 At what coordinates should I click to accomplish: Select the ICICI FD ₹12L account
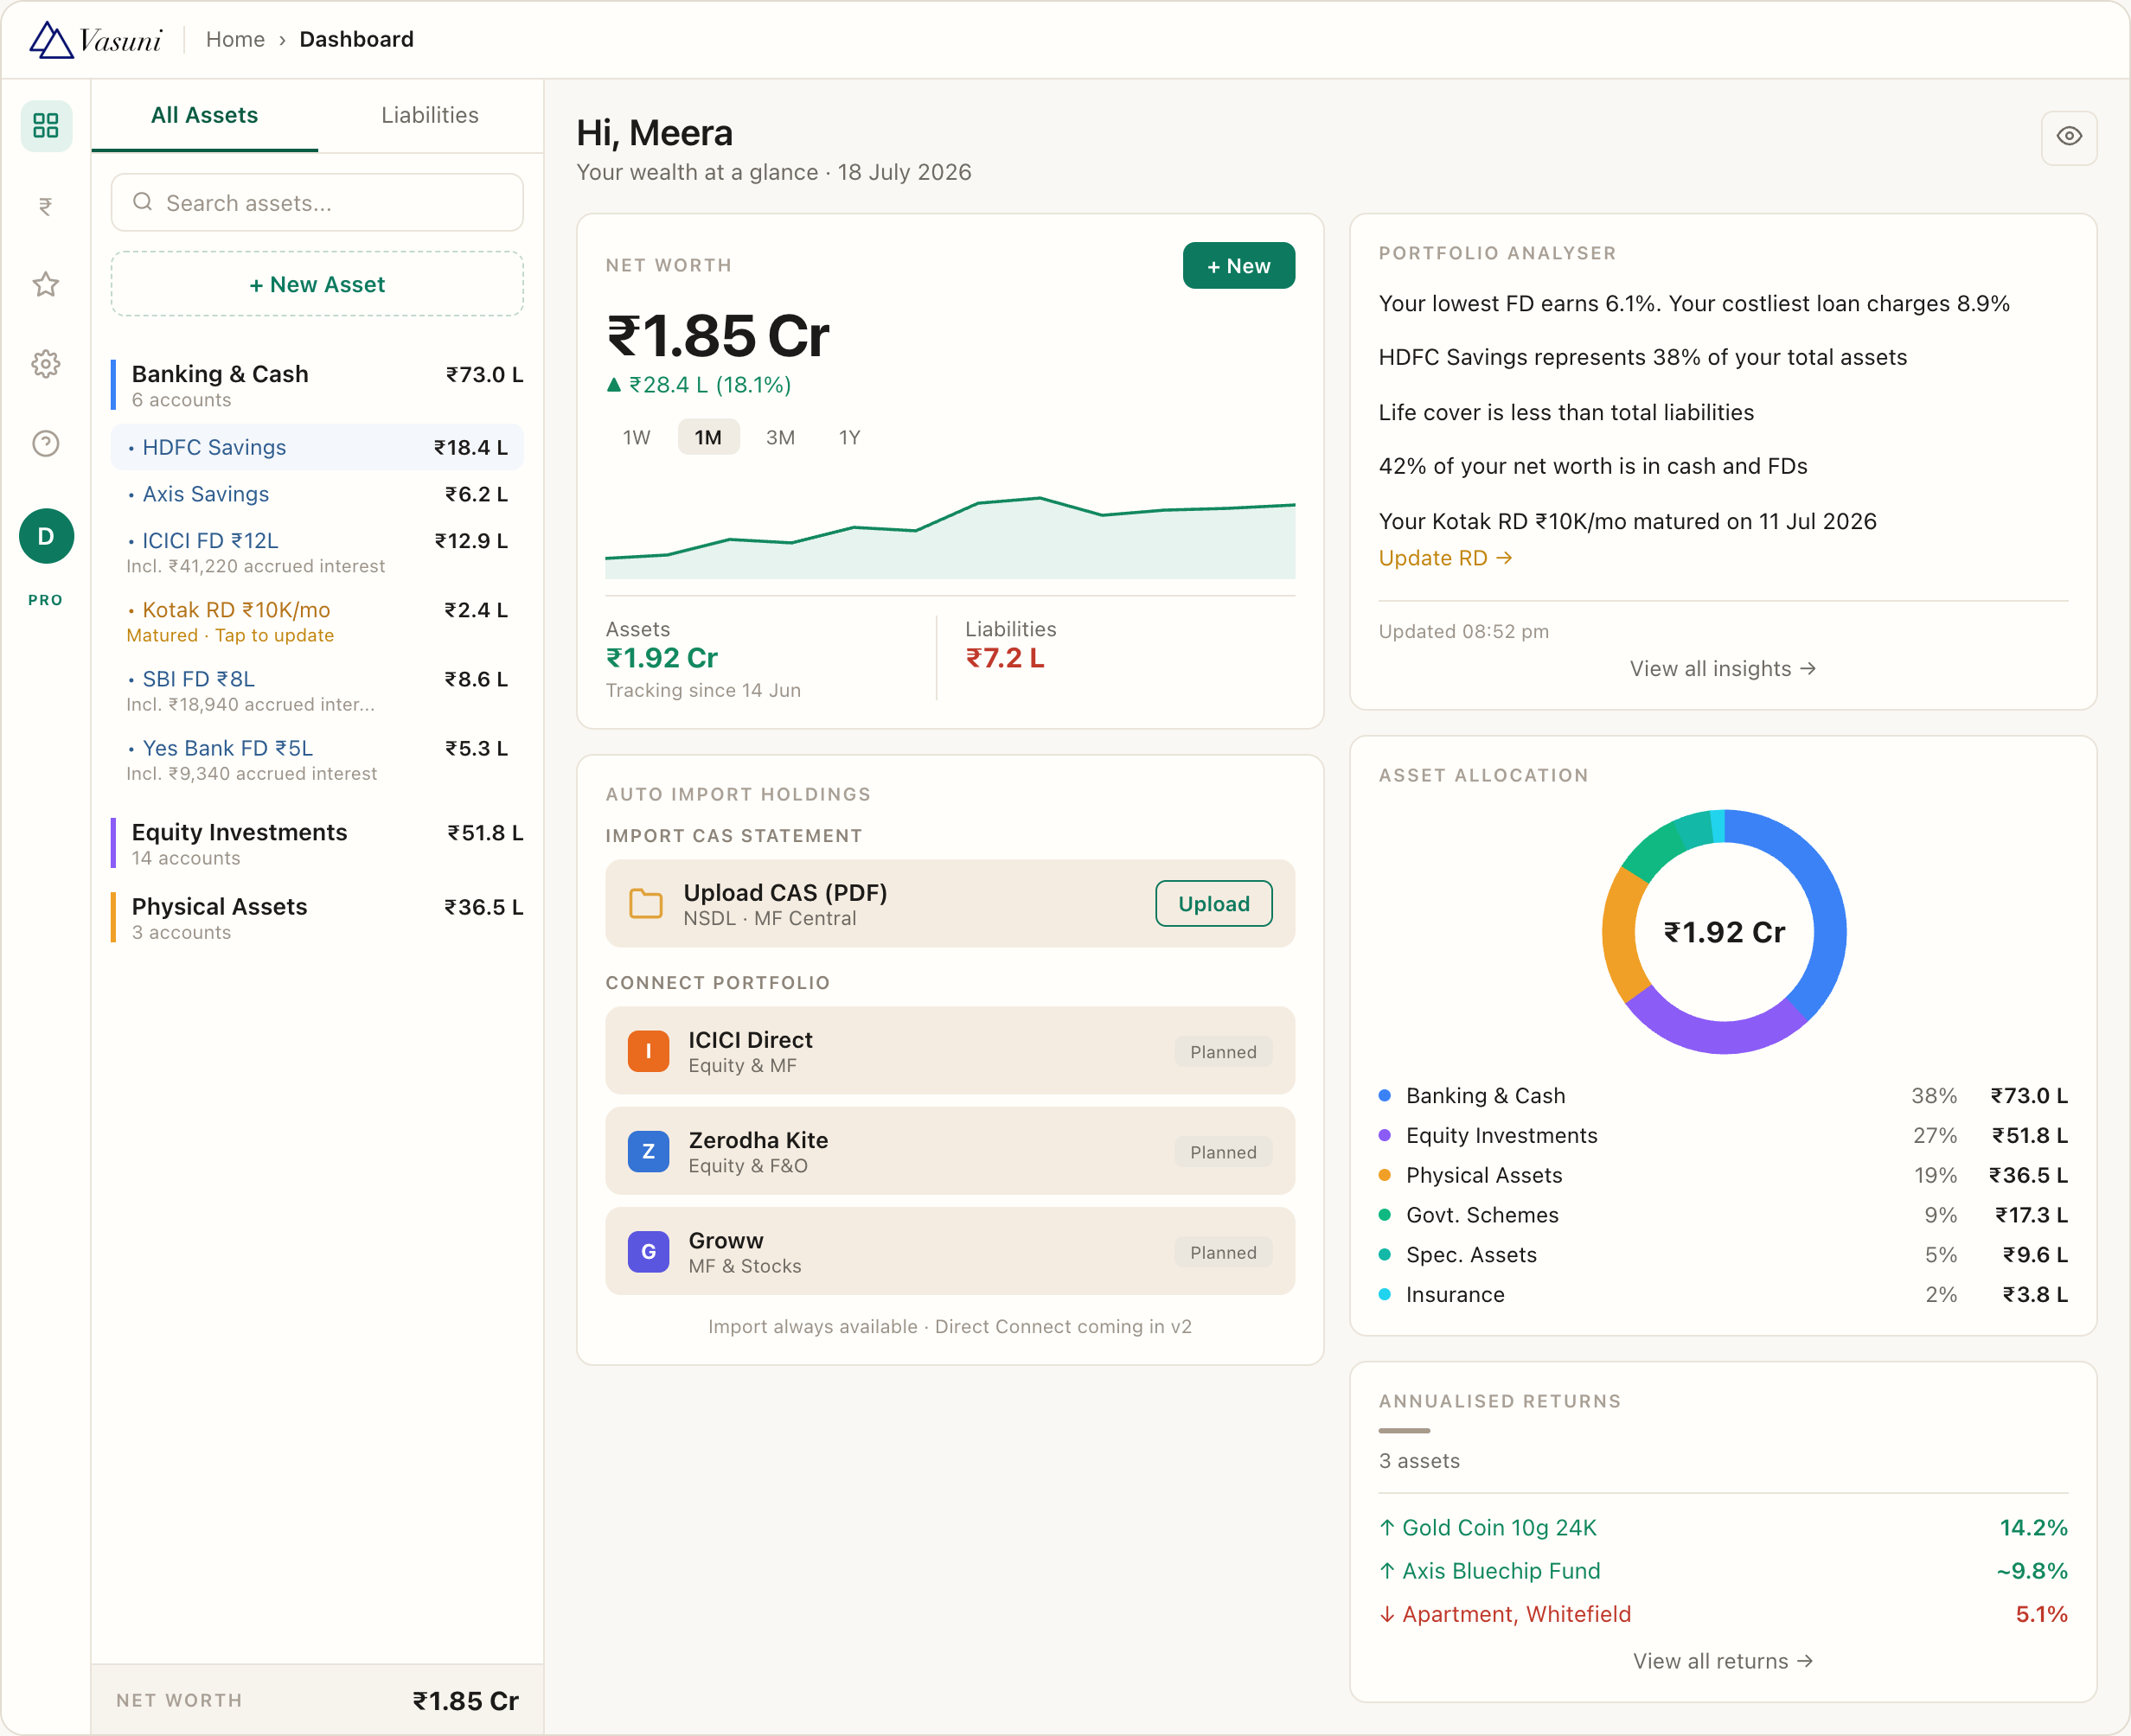pyautogui.click(x=317, y=552)
